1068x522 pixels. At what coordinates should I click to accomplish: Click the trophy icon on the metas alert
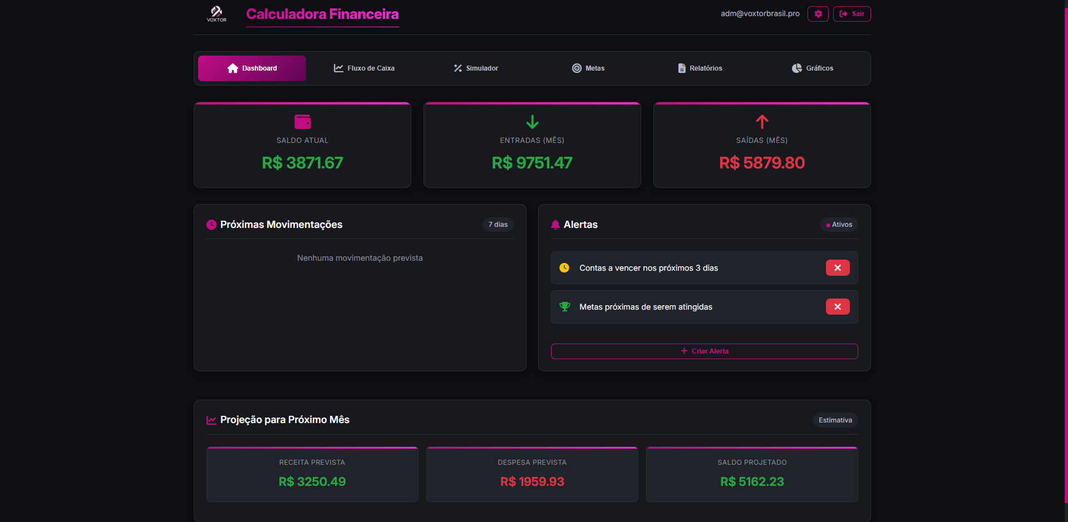point(565,306)
